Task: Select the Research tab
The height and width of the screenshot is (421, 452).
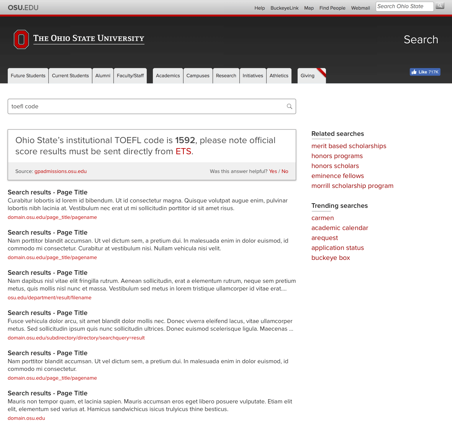Action: tap(226, 76)
